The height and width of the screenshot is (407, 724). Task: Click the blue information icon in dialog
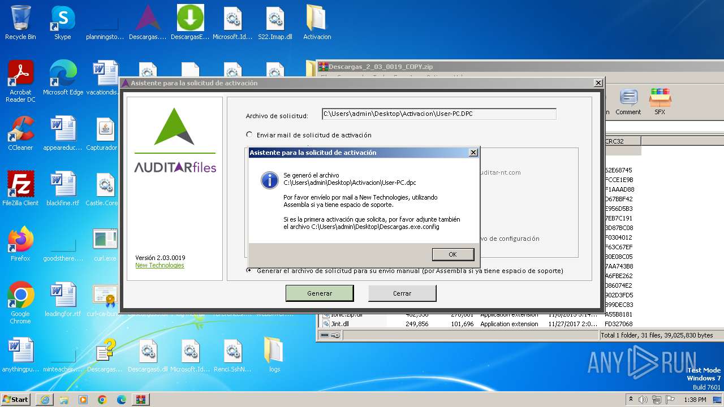click(269, 180)
